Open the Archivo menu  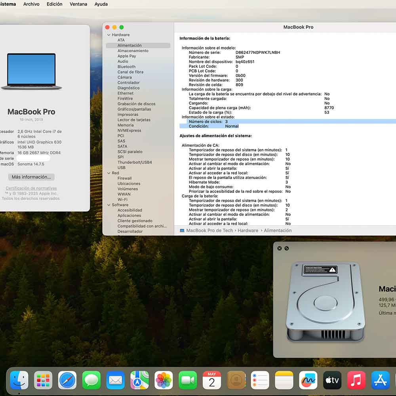tap(31, 4)
